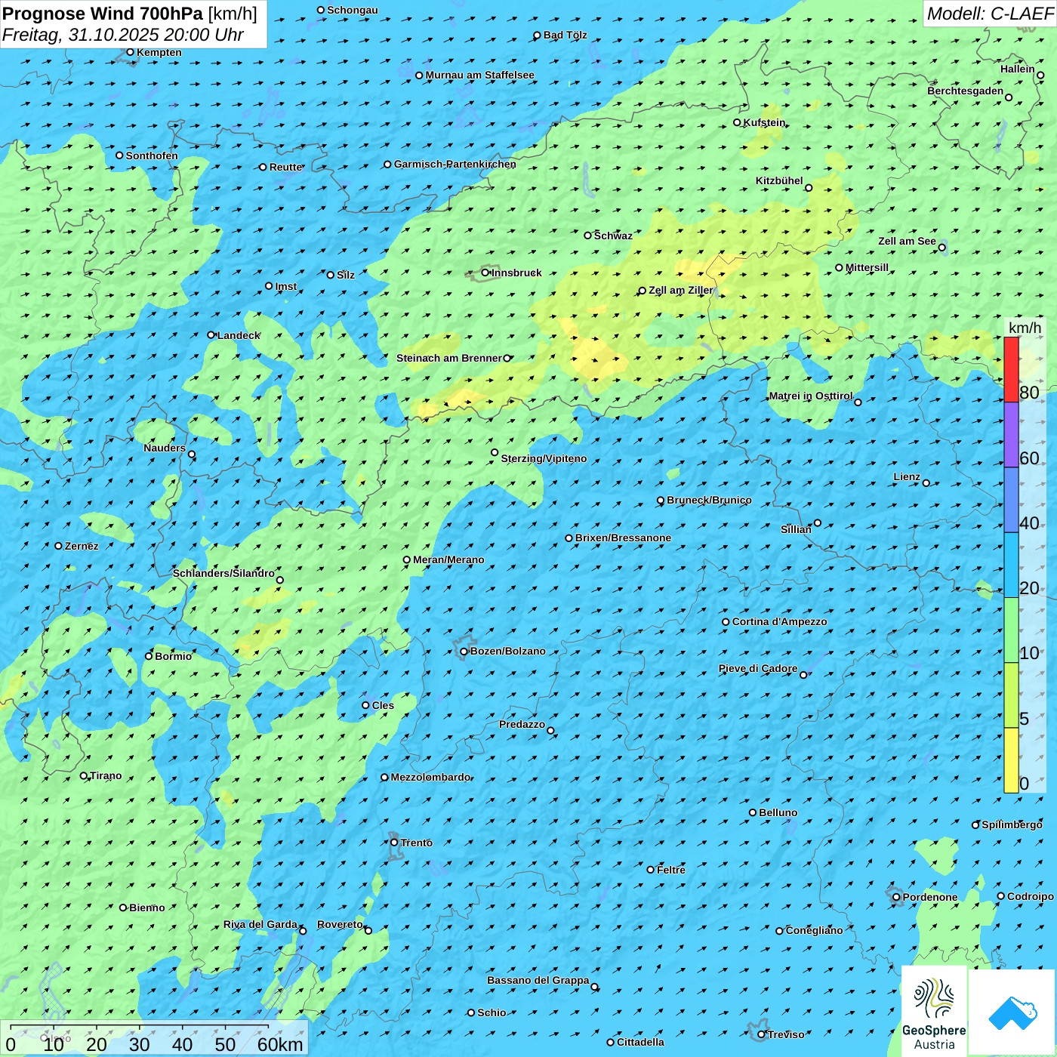This screenshot has width=1057, height=1057.
Task: Click the 'Belluno' label
Action: (778, 813)
